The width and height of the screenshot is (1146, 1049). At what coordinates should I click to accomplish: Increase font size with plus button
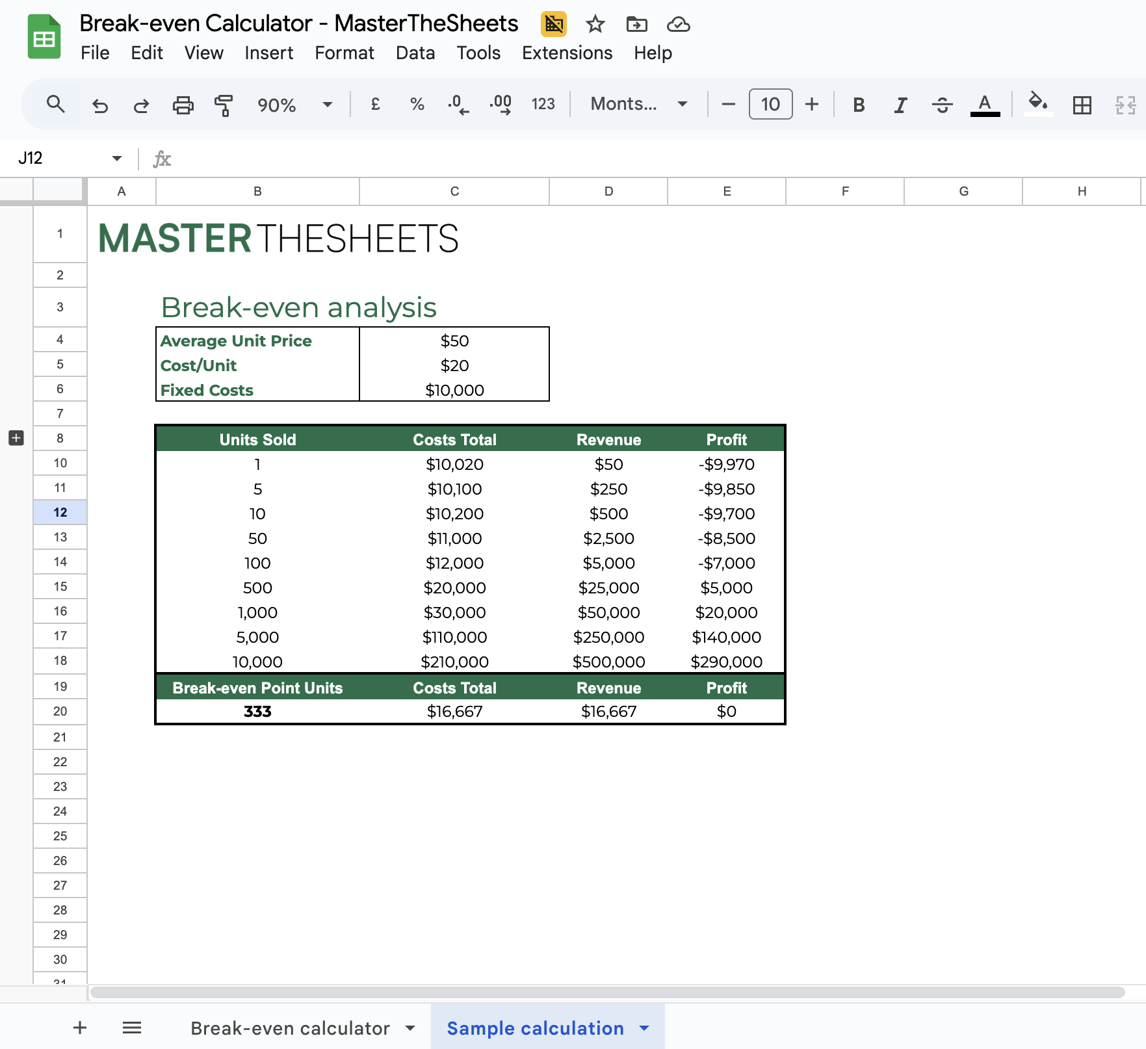(812, 104)
